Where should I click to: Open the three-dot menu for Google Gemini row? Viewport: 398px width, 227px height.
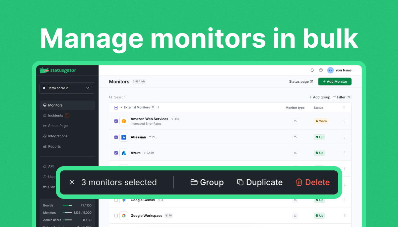(345, 200)
